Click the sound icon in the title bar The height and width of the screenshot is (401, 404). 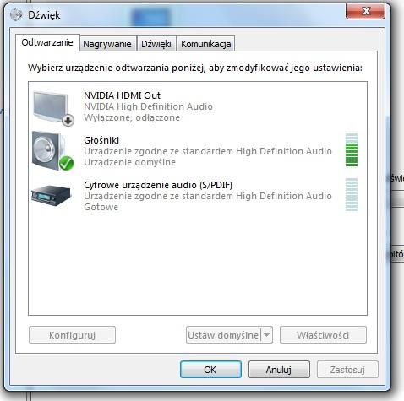[x=16, y=14]
